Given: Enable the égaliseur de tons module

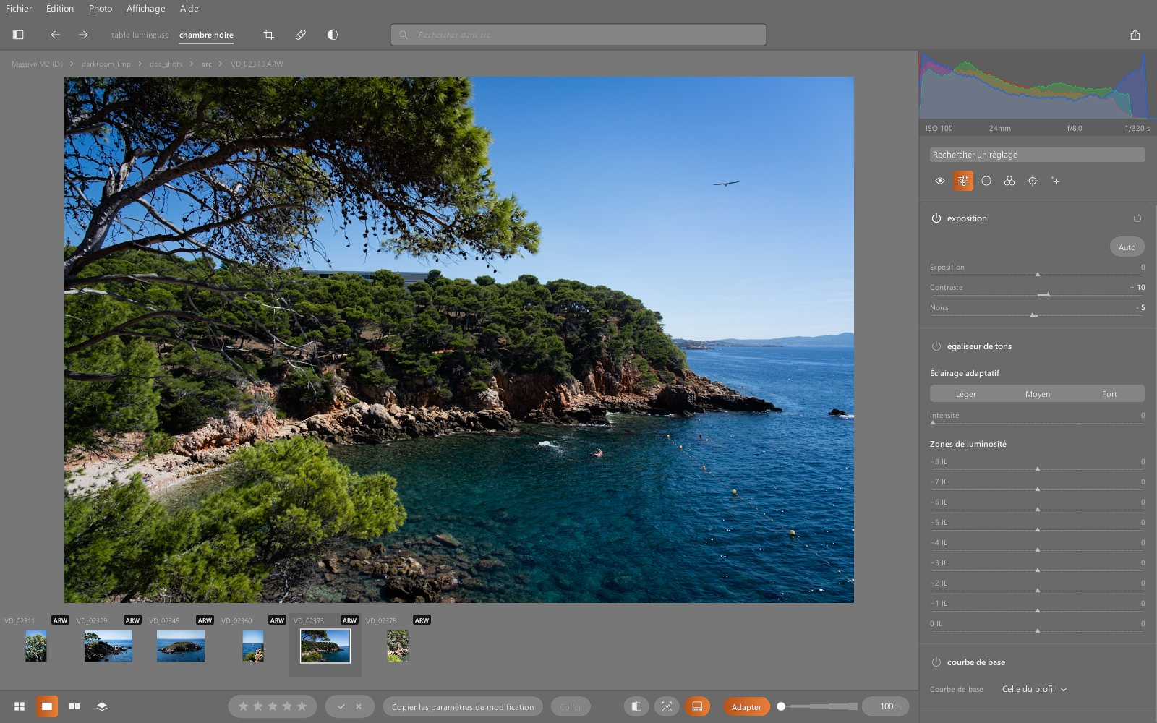Looking at the screenshot, I should click(936, 346).
